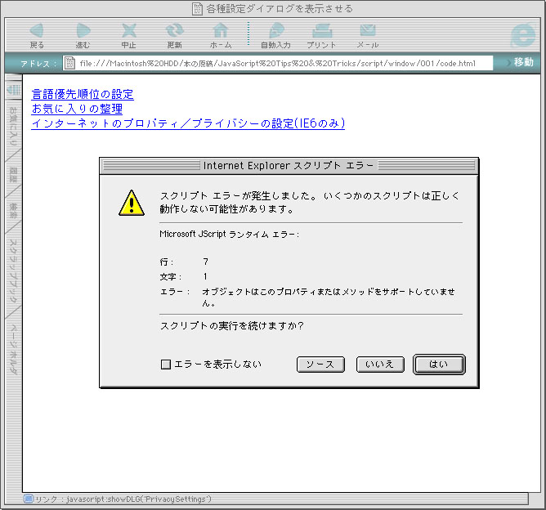Image resolution: width=546 pixels, height=510 pixels.
Task: Click the 'スクリプトの実行を続けますか?' text
Action: [231, 326]
